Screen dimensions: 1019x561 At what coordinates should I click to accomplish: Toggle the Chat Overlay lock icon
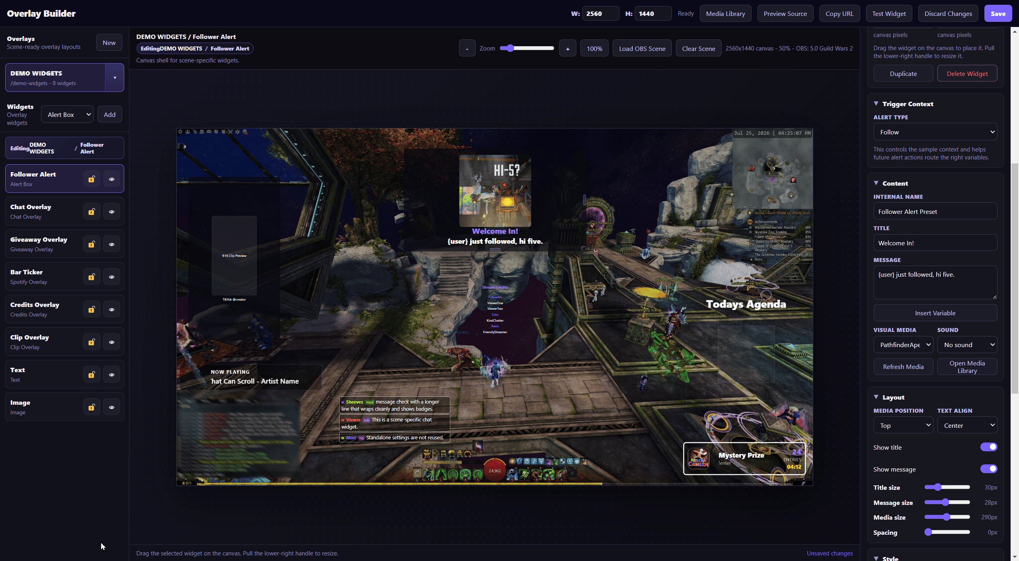tap(92, 212)
